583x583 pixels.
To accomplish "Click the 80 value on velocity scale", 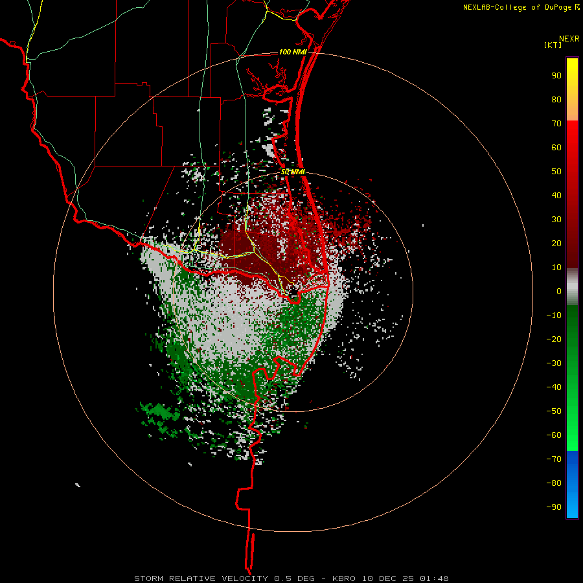I will pyautogui.click(x=556, y=100).
